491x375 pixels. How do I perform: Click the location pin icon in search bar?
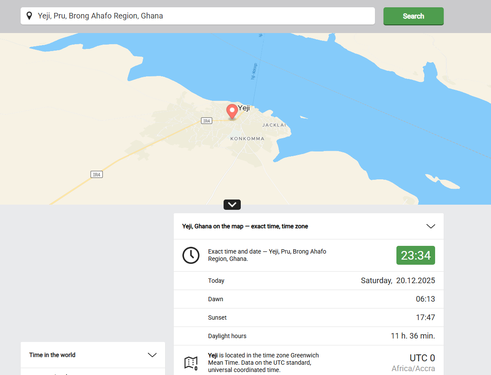[x=29, y=16]
